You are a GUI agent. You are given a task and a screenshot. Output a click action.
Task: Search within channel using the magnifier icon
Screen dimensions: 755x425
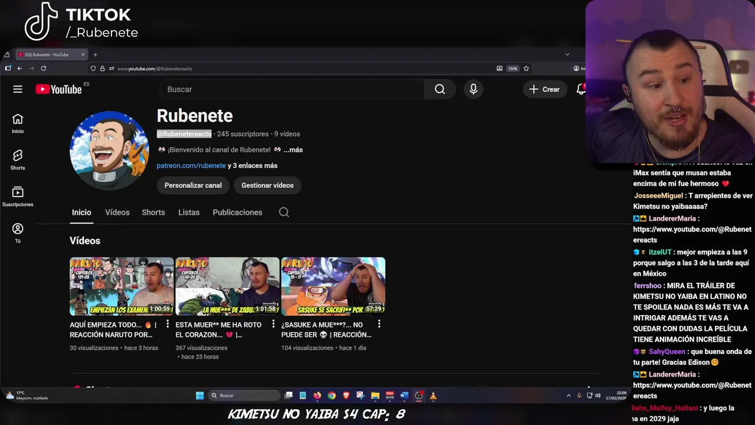284,212
